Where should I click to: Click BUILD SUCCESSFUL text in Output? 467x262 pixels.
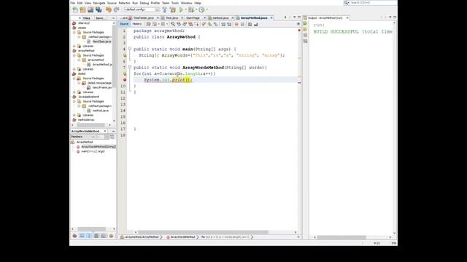click(336, 32)
